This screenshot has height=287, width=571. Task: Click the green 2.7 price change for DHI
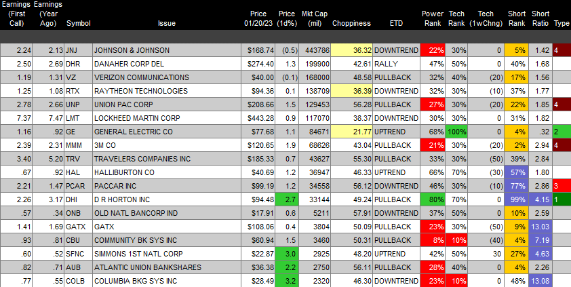287,199
